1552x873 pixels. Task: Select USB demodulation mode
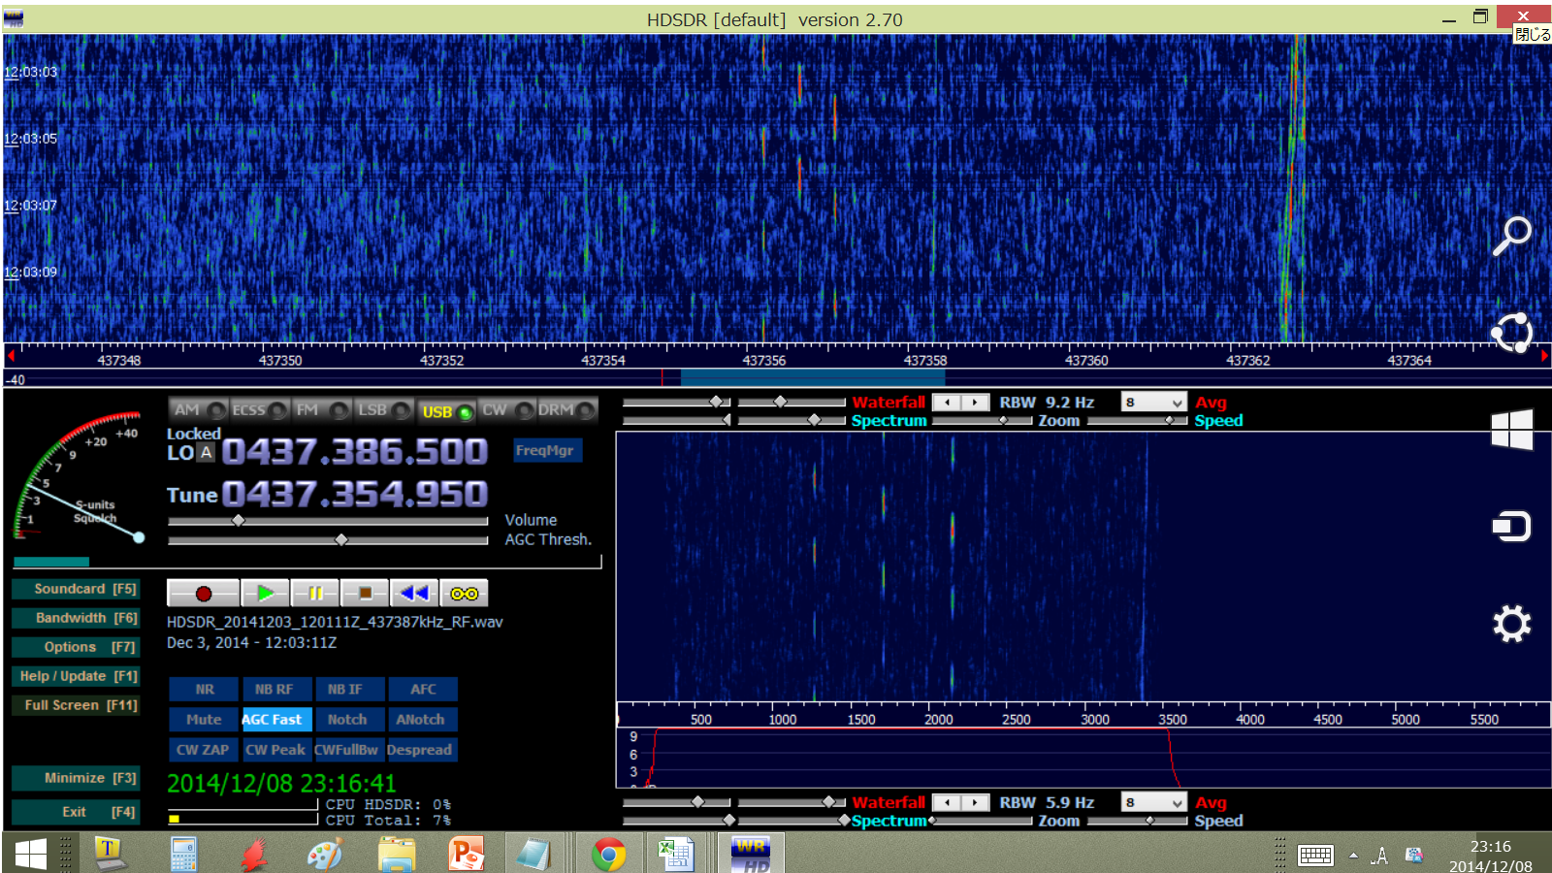point(446,411)
